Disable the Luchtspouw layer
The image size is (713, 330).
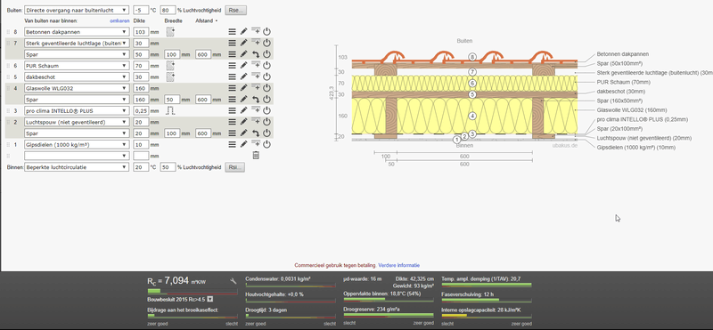(266, 122)
